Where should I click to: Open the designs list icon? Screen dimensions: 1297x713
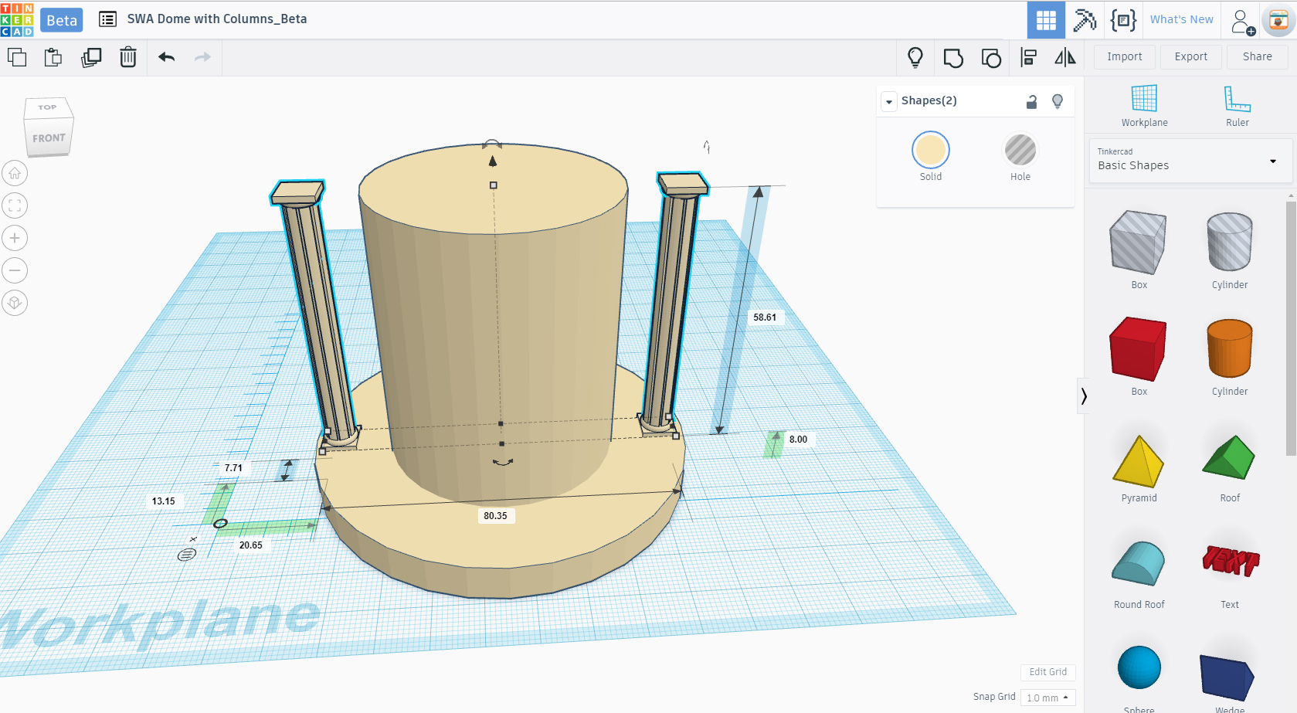[108, 19]
